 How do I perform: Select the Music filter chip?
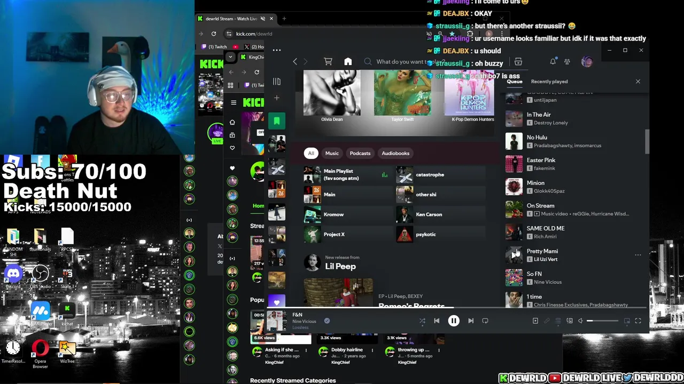coord(332,154)
